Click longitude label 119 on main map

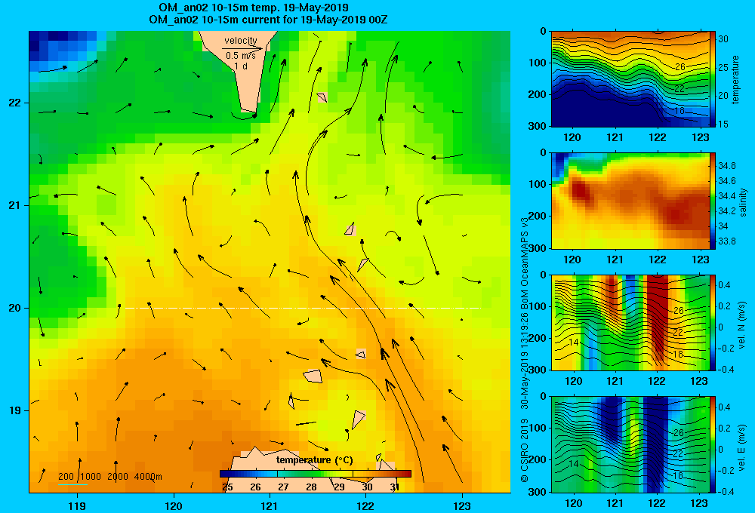(x=77, y=505)
